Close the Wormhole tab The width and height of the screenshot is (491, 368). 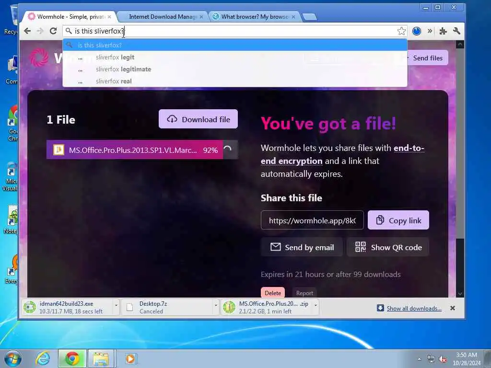tap(109, 17)
